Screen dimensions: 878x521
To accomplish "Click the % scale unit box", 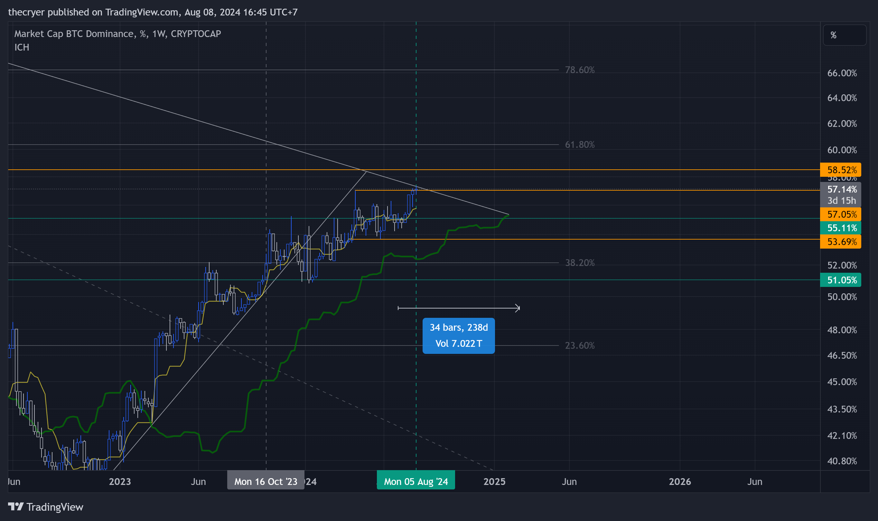I will point(844,35).
